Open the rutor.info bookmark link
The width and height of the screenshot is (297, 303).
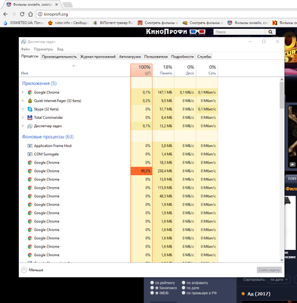(x=68, y=23)
